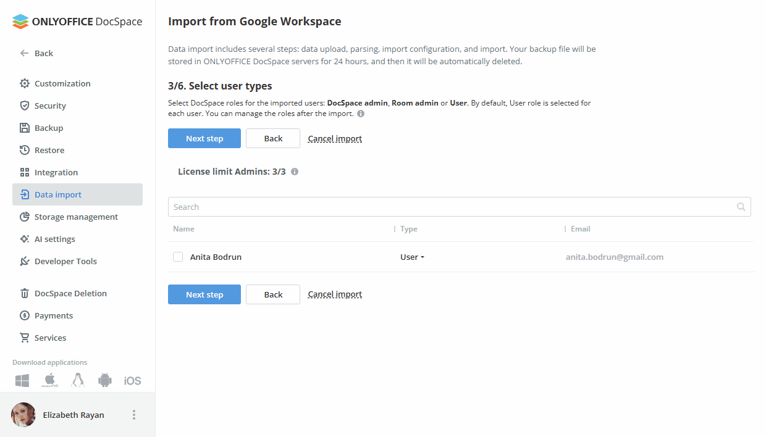Open the User role dropdown for Anita Bodrun
Viewport: 766px width, 437px height.
412,256
